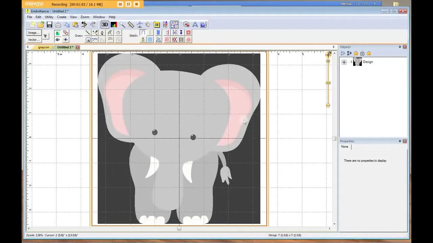Close the Untitled 2 tab
Image resolution: width=433 pixels, height=243 pixels.
coord(77,47)
